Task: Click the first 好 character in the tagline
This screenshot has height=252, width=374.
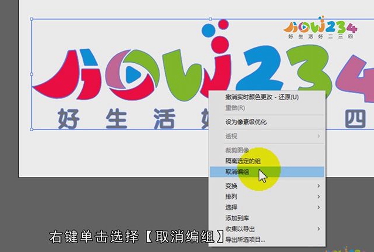Action: click(69, 119)
